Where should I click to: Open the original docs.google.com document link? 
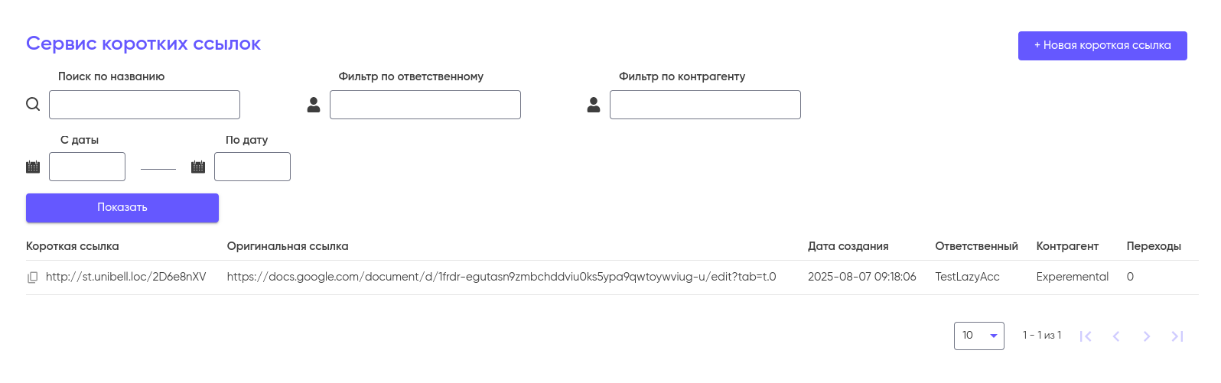pyautogui.click(x=501, y=277)
